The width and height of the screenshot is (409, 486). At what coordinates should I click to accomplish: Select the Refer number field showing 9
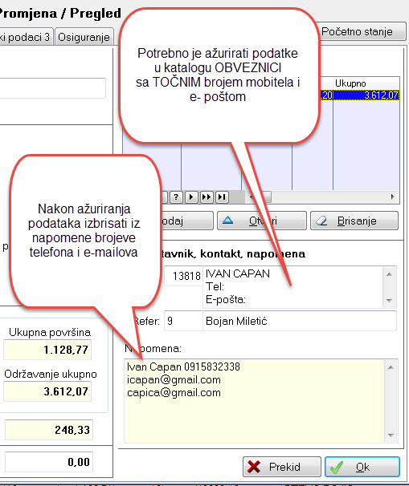tap(183, 321)
